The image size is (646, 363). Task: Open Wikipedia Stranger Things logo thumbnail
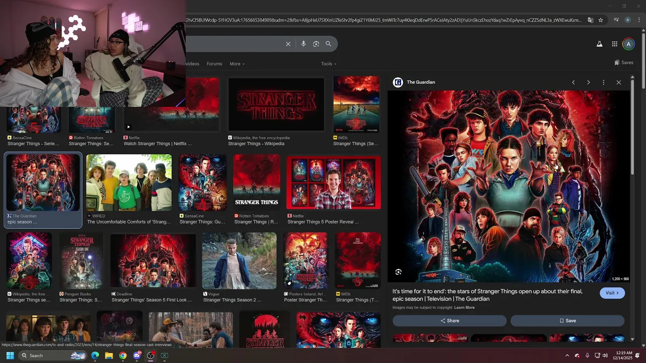point(276,104)
